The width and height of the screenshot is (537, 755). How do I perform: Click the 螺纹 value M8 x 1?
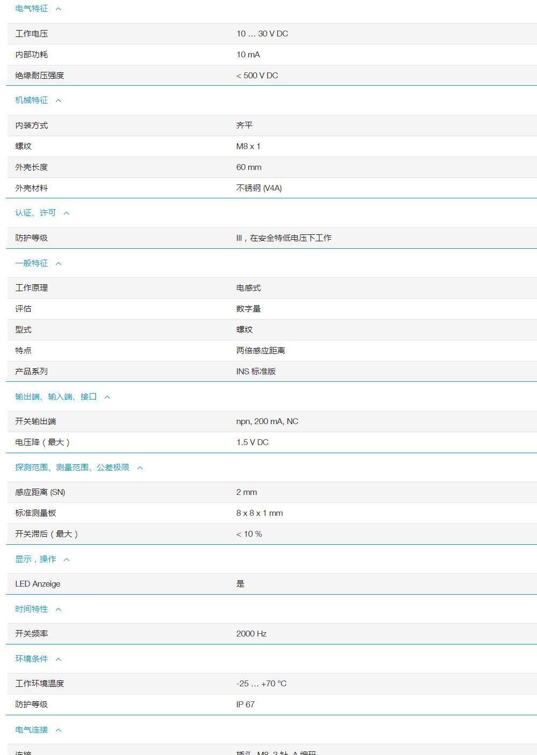click(x=249, y=146)
